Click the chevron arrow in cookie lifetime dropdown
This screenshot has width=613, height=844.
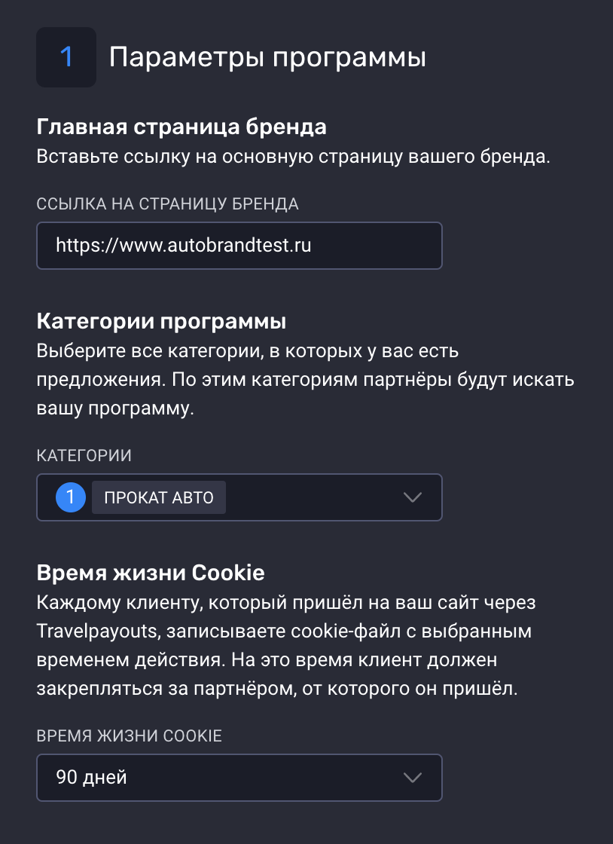tap(412, 778)
